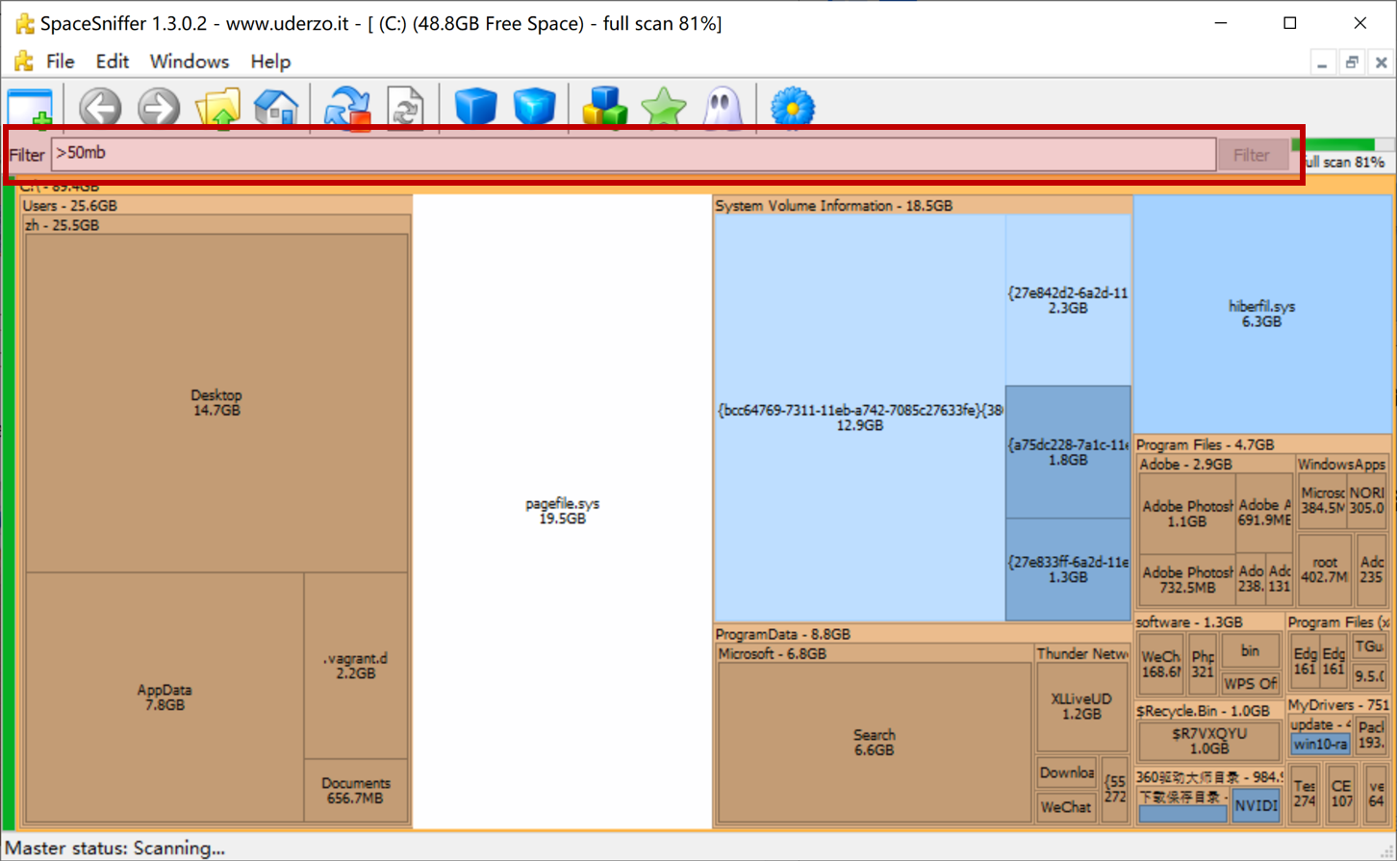Select the NVIDI block

click(1256, 806)
